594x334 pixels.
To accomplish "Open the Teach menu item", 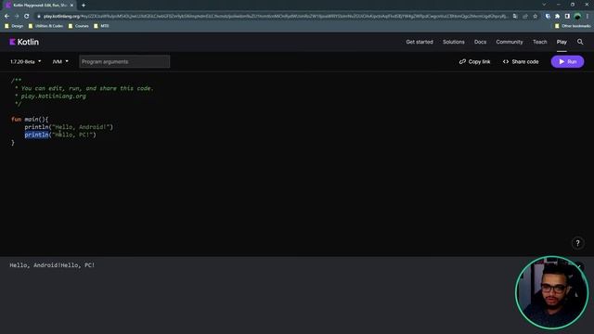I will 539,42.
